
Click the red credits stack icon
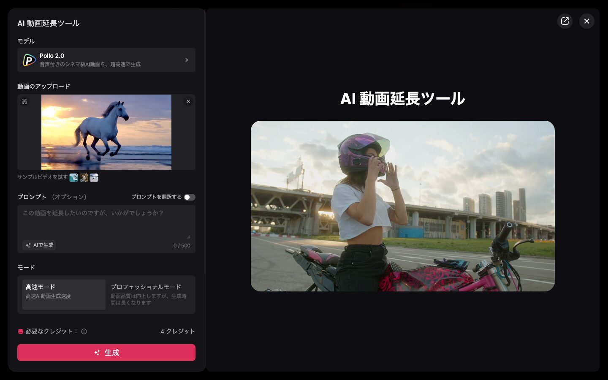20,331
